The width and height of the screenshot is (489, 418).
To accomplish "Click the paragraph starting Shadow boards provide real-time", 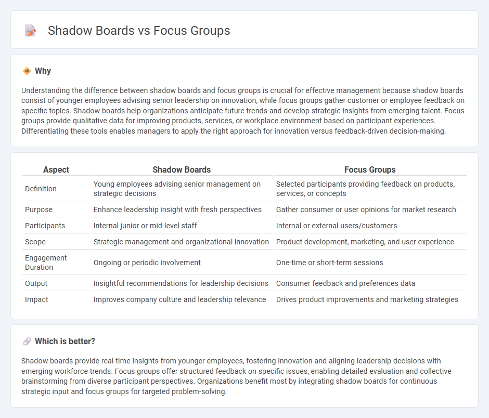I will [236, 376].
